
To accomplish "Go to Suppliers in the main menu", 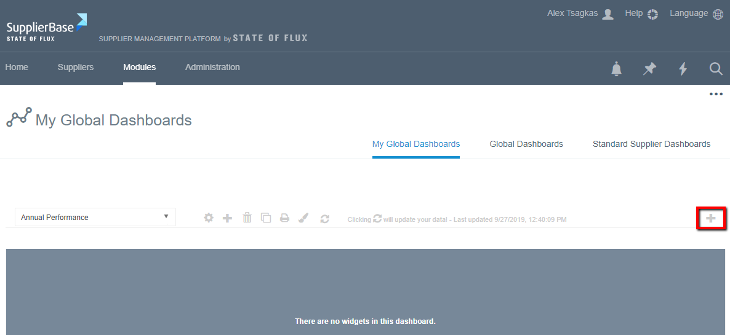I will (76, 67).
